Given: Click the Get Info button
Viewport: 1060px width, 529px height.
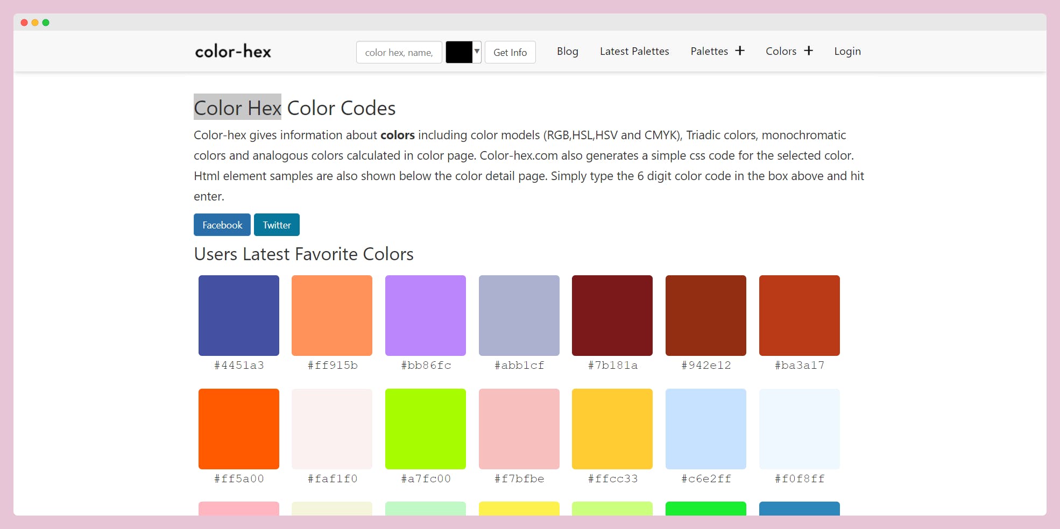Looking at the screenshot, I should pyautogui.click(x=510, y=52).
